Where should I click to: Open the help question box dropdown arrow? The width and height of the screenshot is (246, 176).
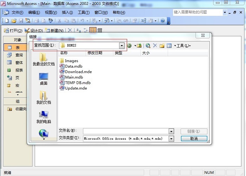[x=225, y=12]
